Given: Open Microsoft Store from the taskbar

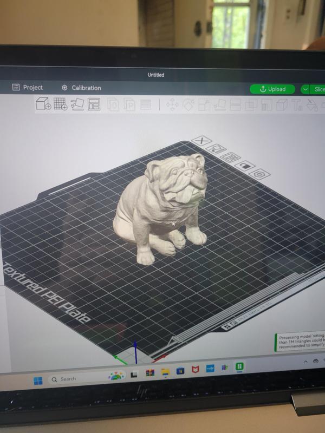Looking at the screenshot, I should (180, 371).
